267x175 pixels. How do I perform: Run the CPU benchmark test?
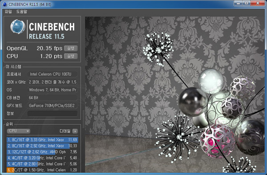click(71, 56)
